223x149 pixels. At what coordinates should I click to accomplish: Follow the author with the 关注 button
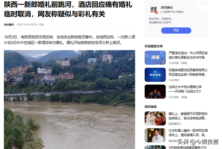click(x=176, y=31)
